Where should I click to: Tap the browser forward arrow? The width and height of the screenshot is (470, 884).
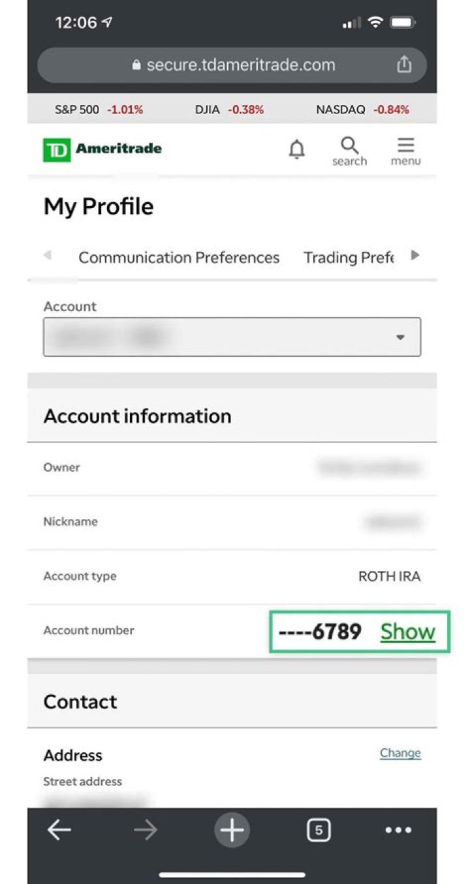click(x=145, y=830)
